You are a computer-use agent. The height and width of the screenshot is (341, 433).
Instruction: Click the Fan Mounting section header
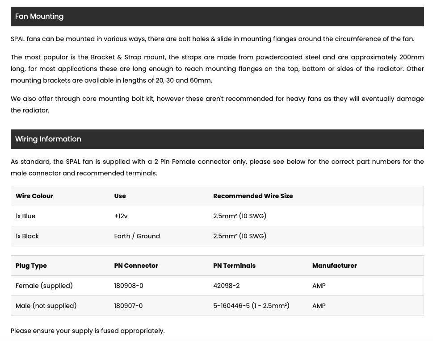point(217,17)
